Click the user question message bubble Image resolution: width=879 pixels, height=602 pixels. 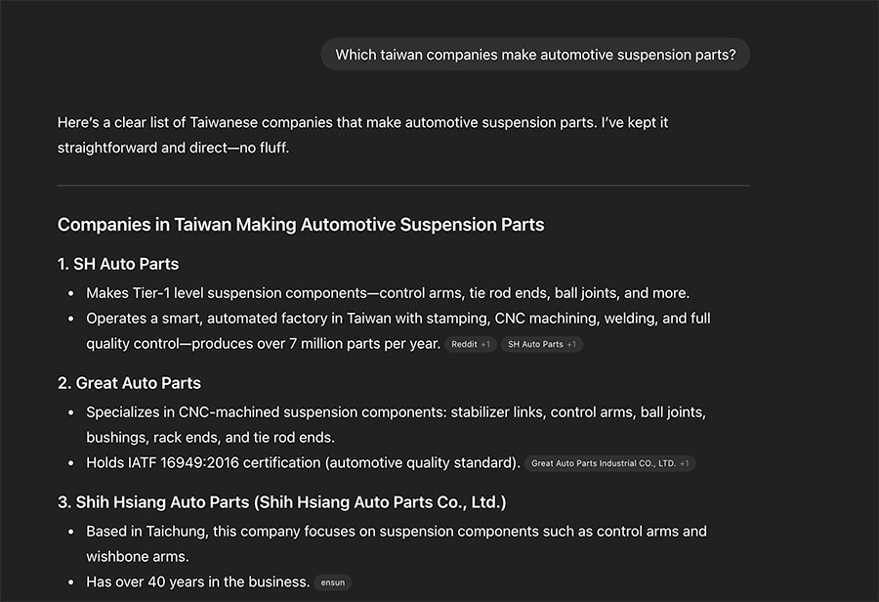coord(535,55)
